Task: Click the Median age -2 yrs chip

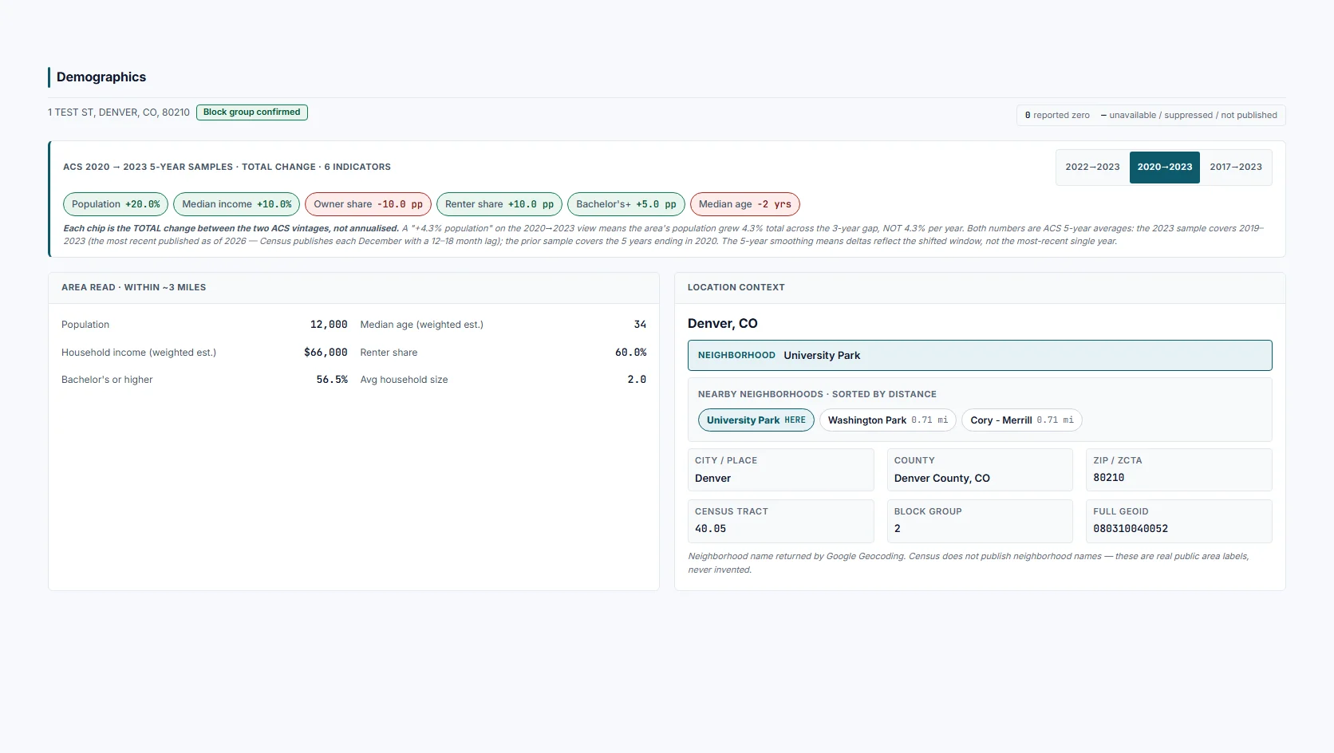Action: (x=745, y=204)
